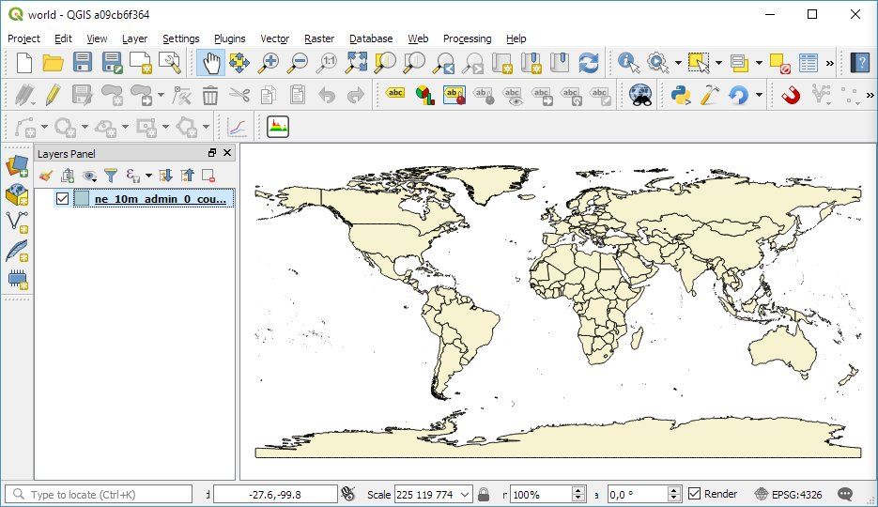This screenshot has height=507, width=878.
Task: Click the layer's blue symbol color swatch
Action: tap(82, 199)
